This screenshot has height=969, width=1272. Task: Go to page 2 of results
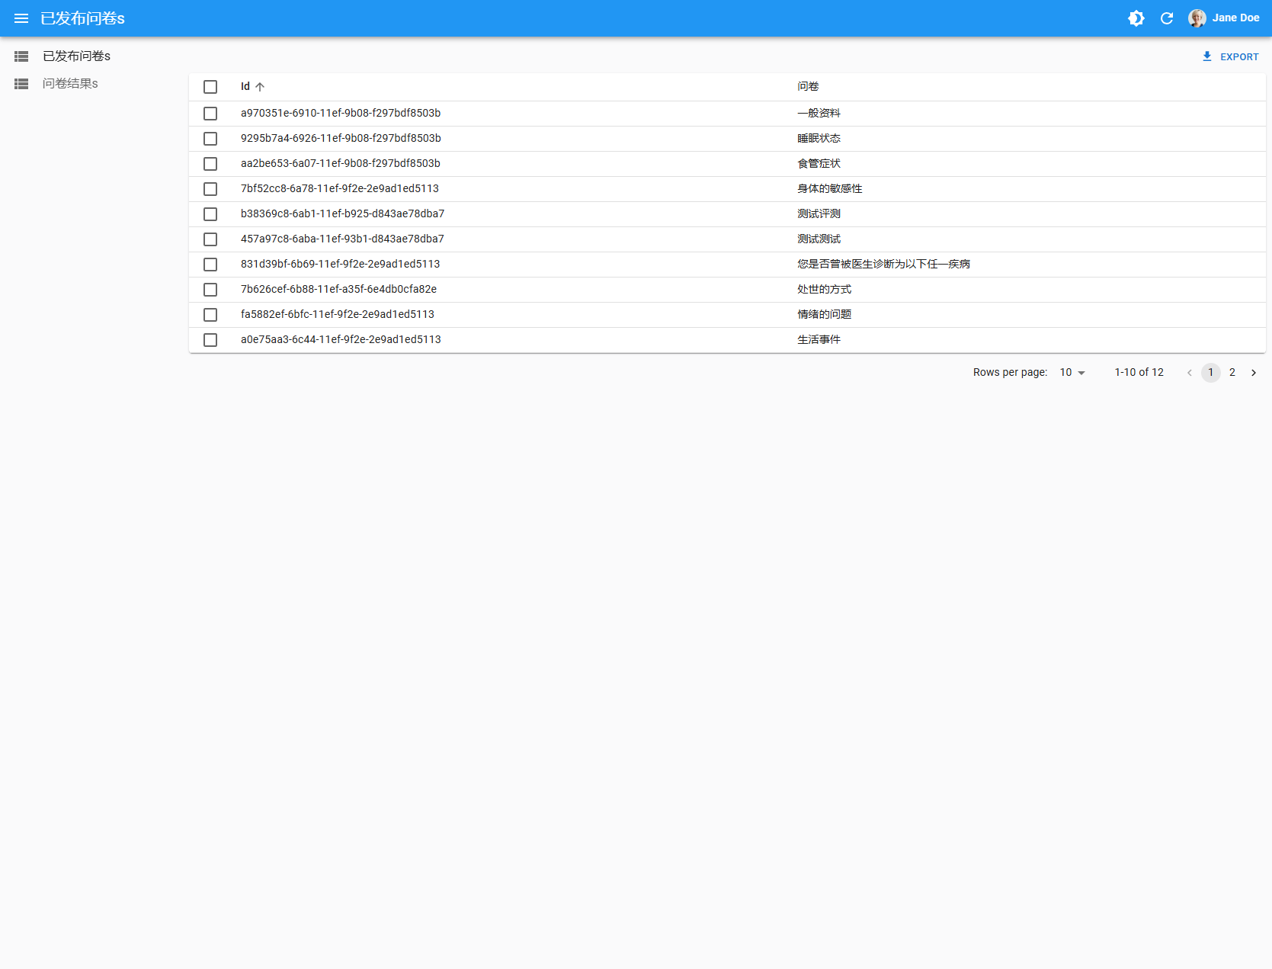1232,373
